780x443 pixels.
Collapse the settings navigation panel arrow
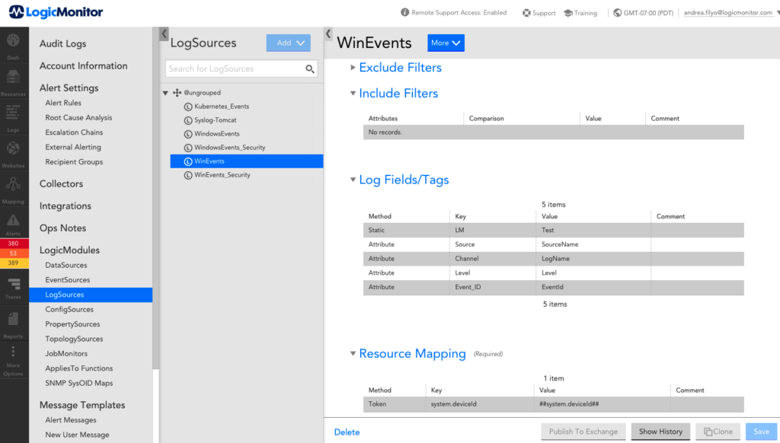click(x=164, y=33)
